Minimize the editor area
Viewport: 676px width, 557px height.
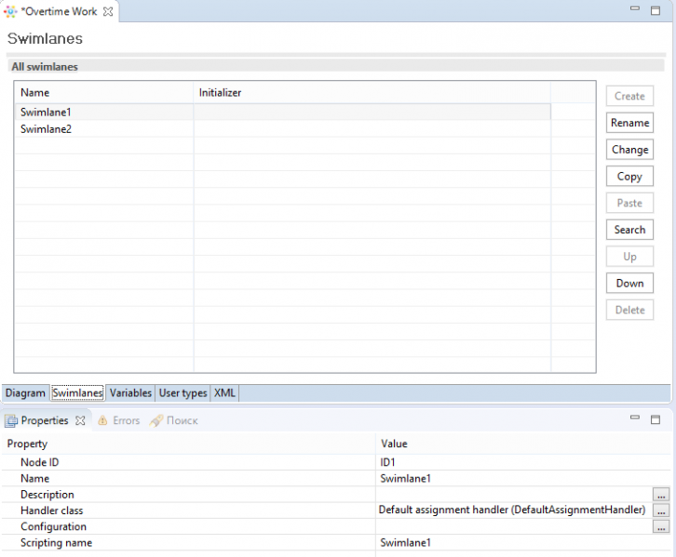635,11
